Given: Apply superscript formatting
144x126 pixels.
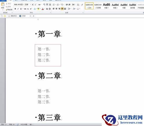Looking at the screenshot, I should pyautogui.click(x=31, y=9).
